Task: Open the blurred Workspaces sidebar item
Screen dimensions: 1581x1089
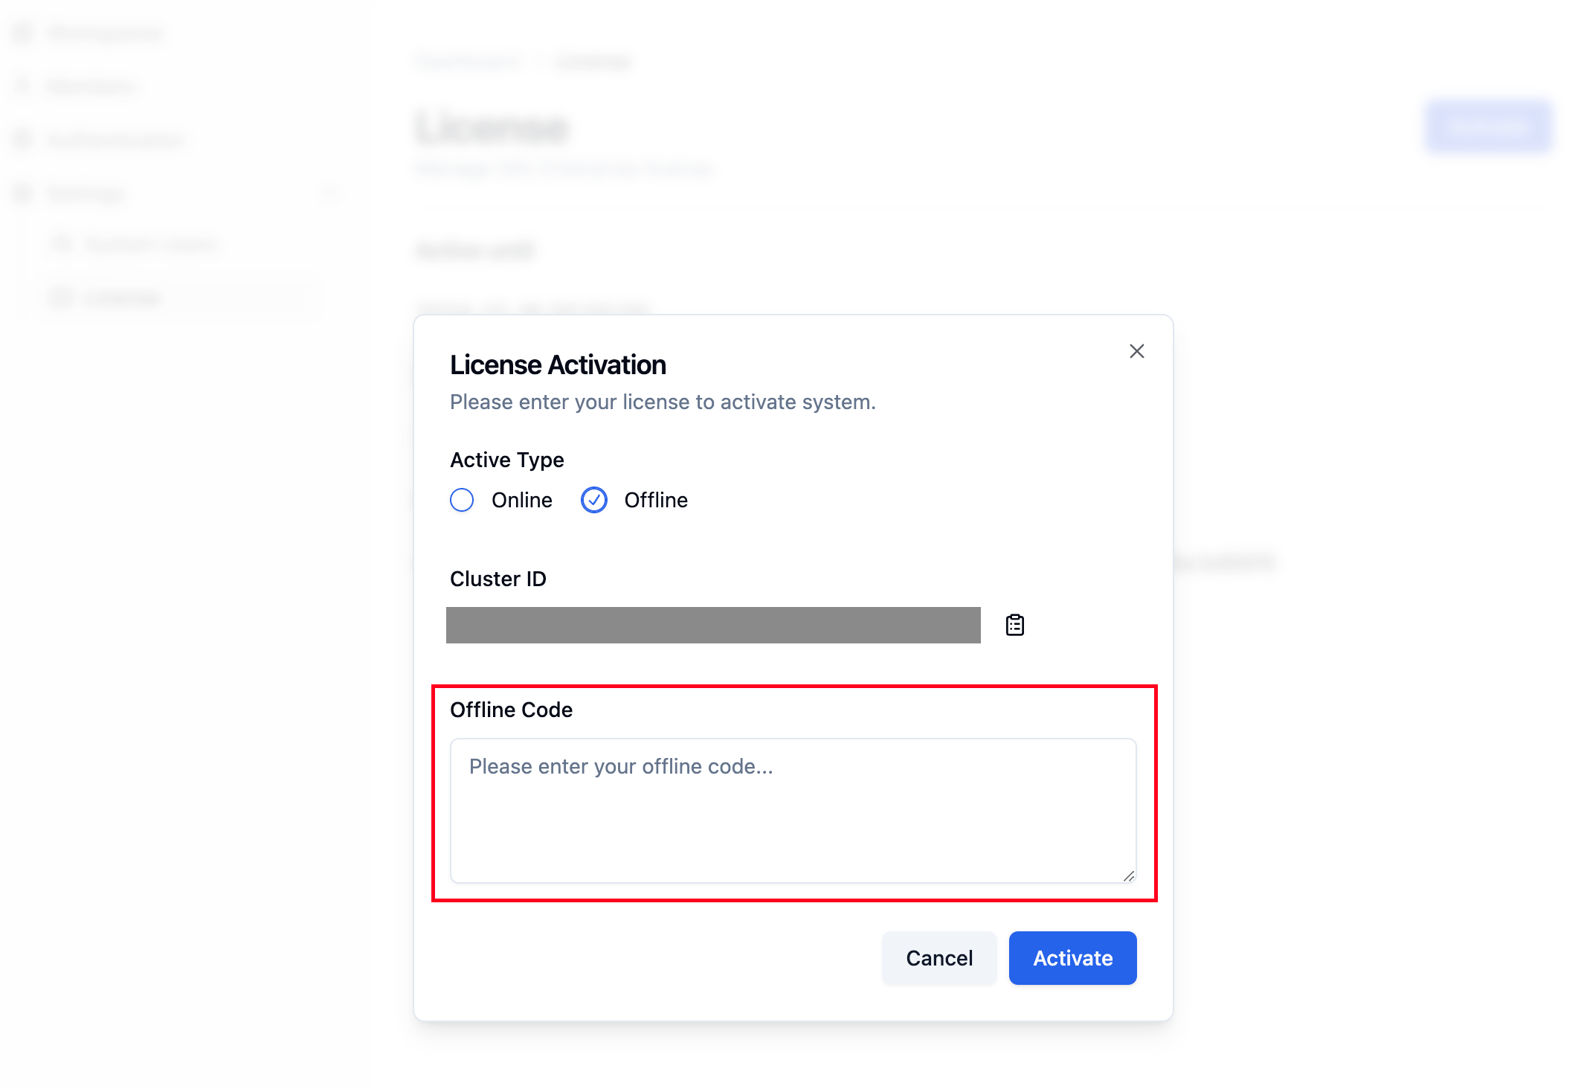Action: pos(105,33)
